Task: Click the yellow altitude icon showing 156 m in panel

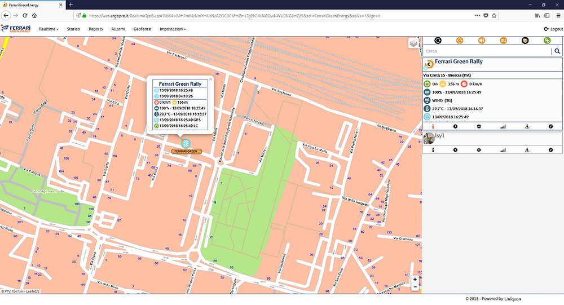Action: click(442, 84)
